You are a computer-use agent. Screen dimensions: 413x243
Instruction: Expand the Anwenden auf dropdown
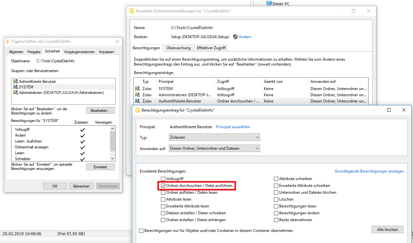pyautogui.click(x=214, y=148)
